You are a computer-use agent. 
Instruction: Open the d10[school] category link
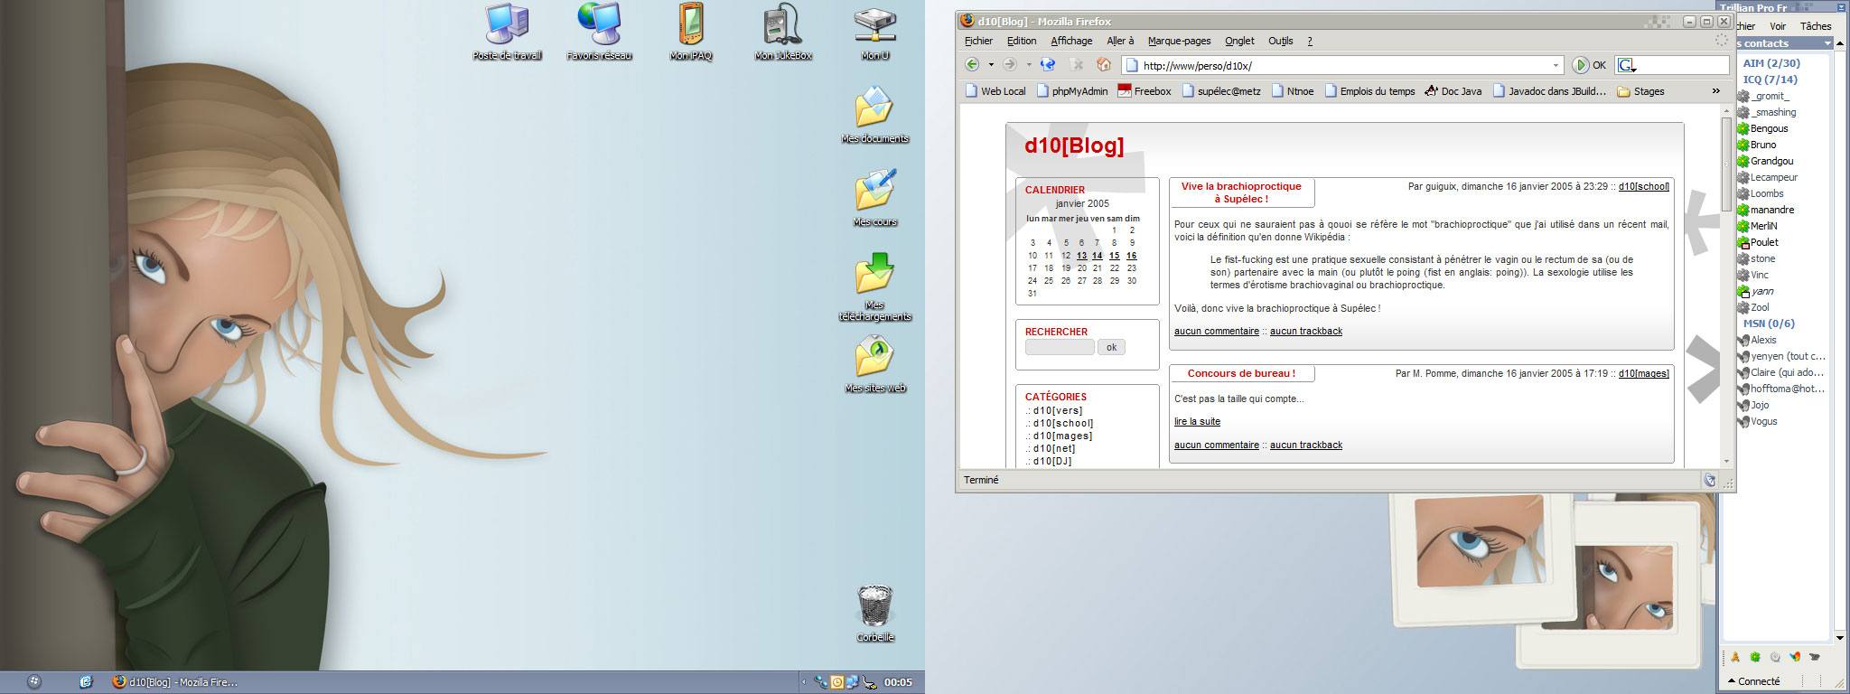[x=1063, y=423]
